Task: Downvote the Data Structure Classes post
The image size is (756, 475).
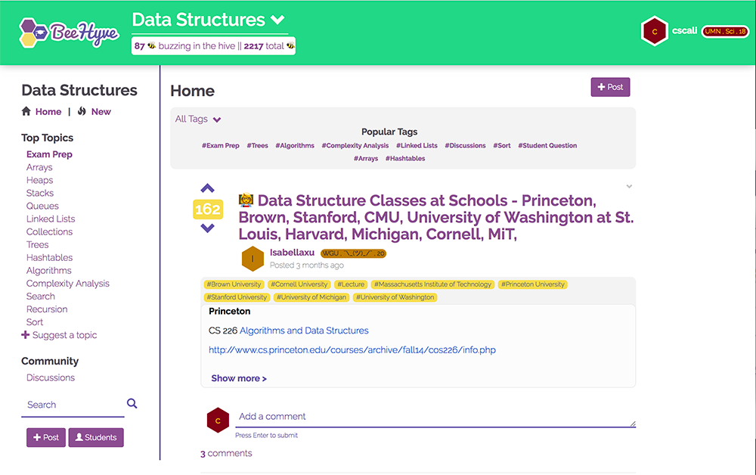Action: 208,228
